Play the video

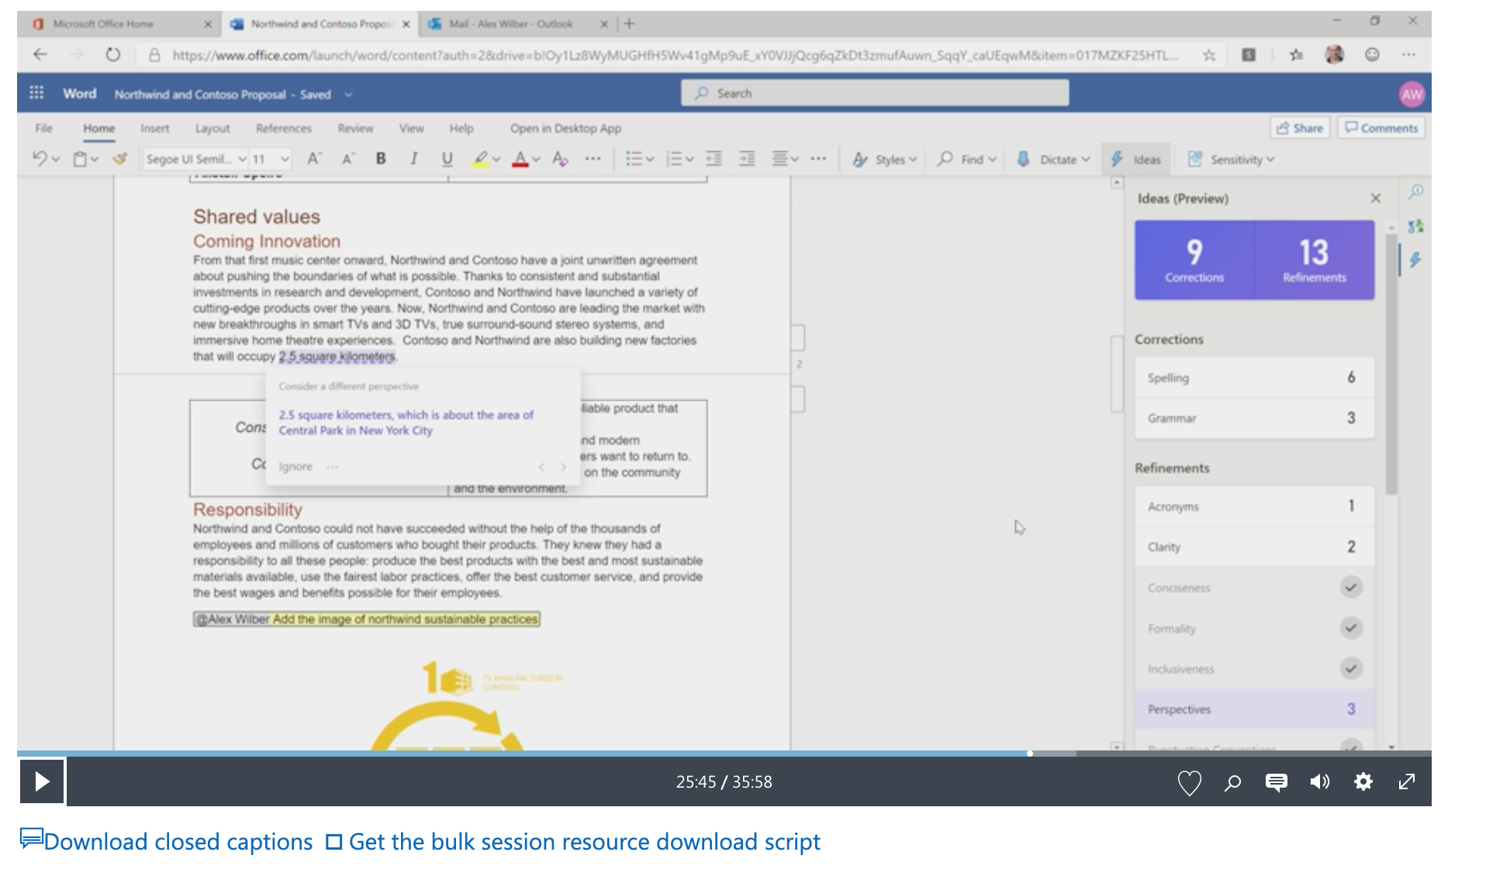42,781
